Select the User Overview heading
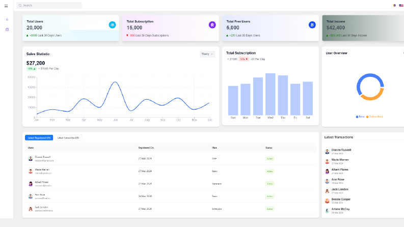This screenshot has width=404, height=227. point(336,53)
